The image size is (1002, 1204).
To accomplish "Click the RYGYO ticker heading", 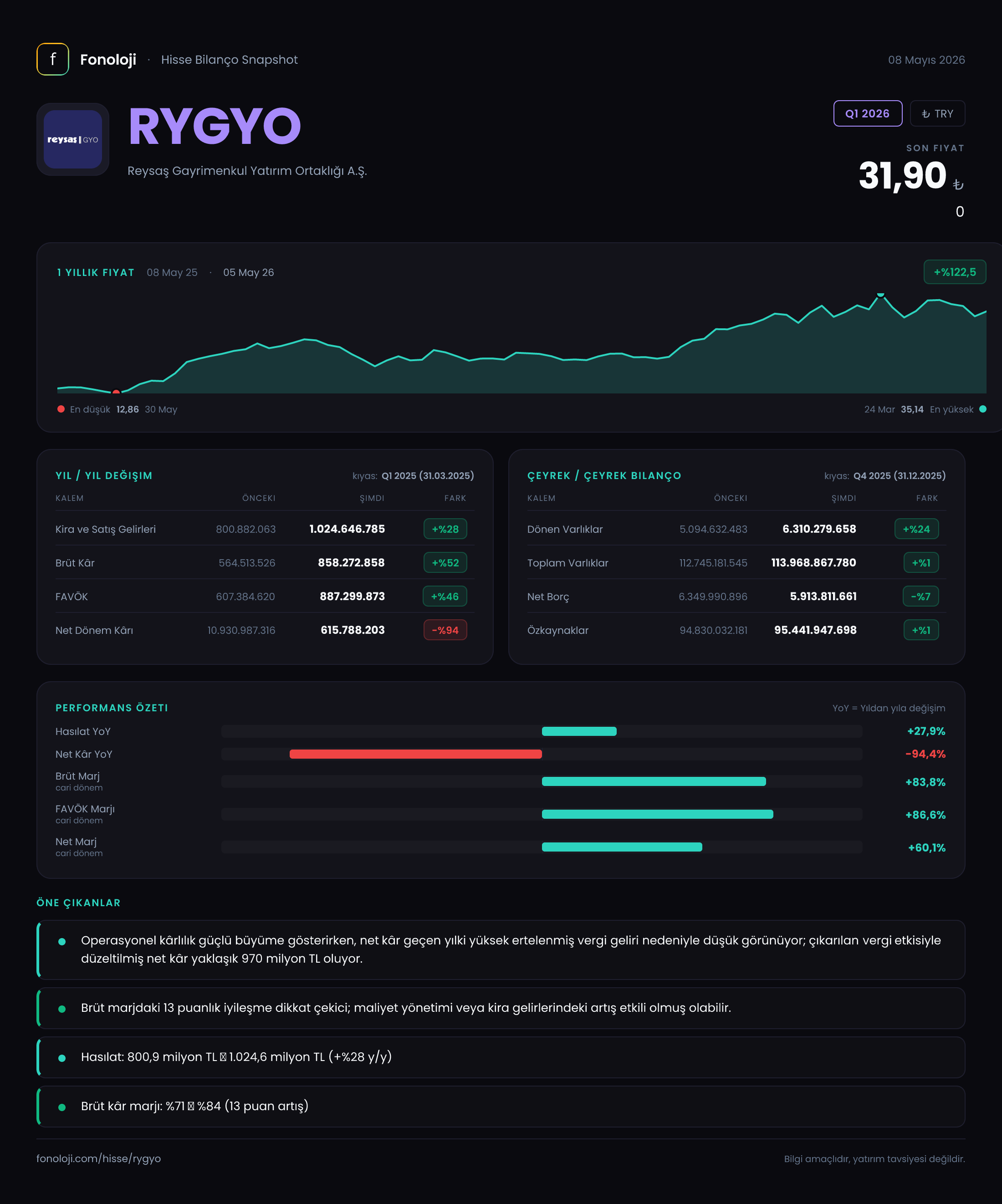I will coord(215,126).
